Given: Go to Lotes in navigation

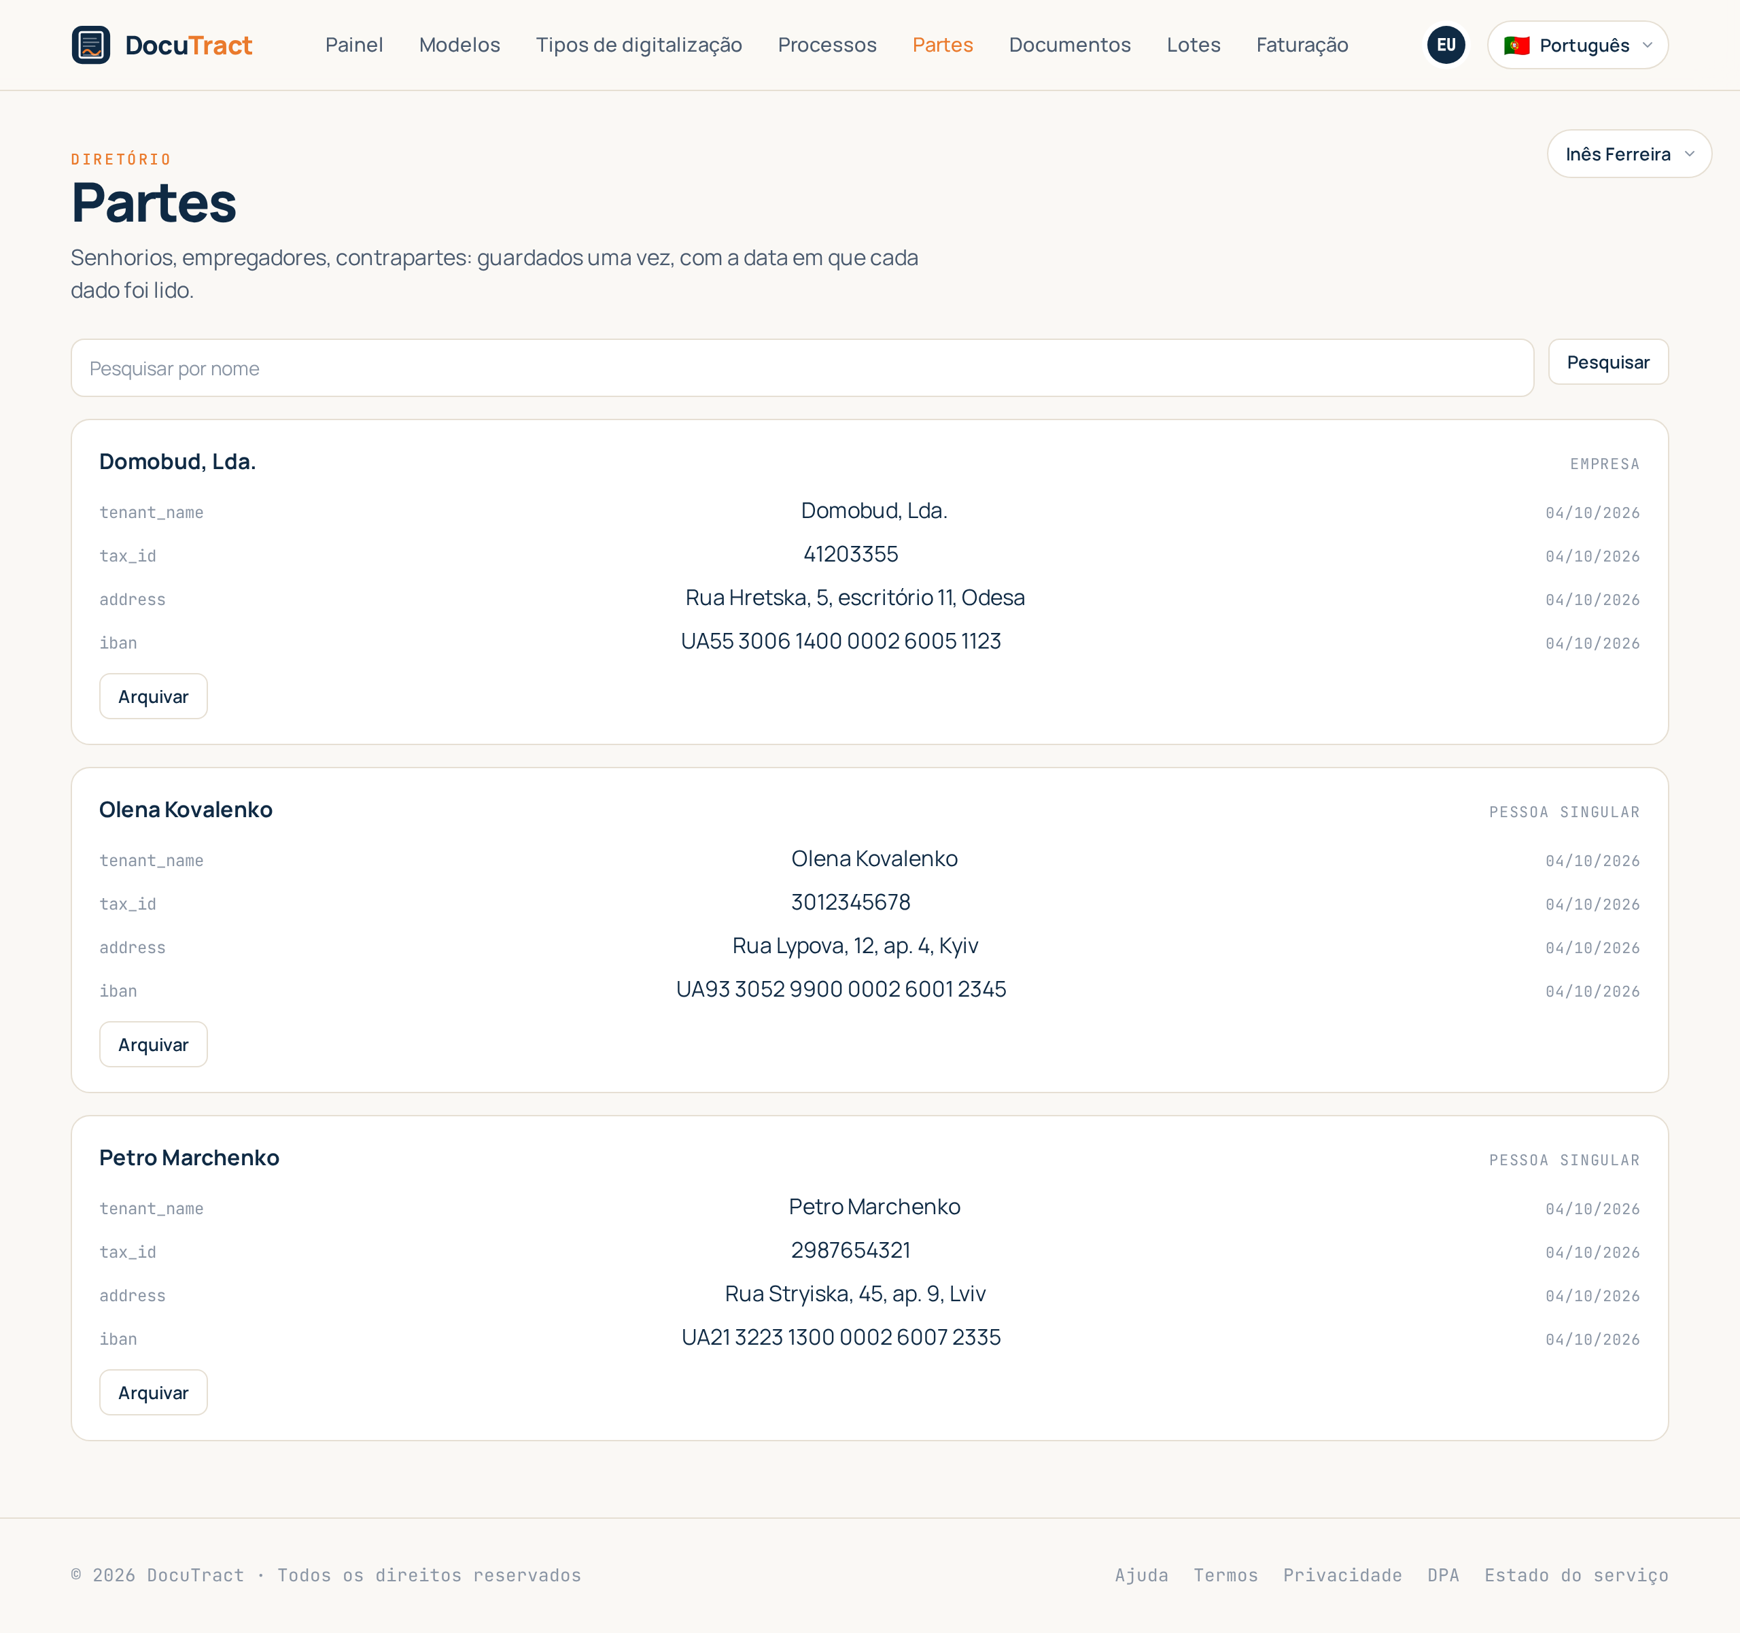Looking at the screenshot, I should click(x=1193, y=45).
